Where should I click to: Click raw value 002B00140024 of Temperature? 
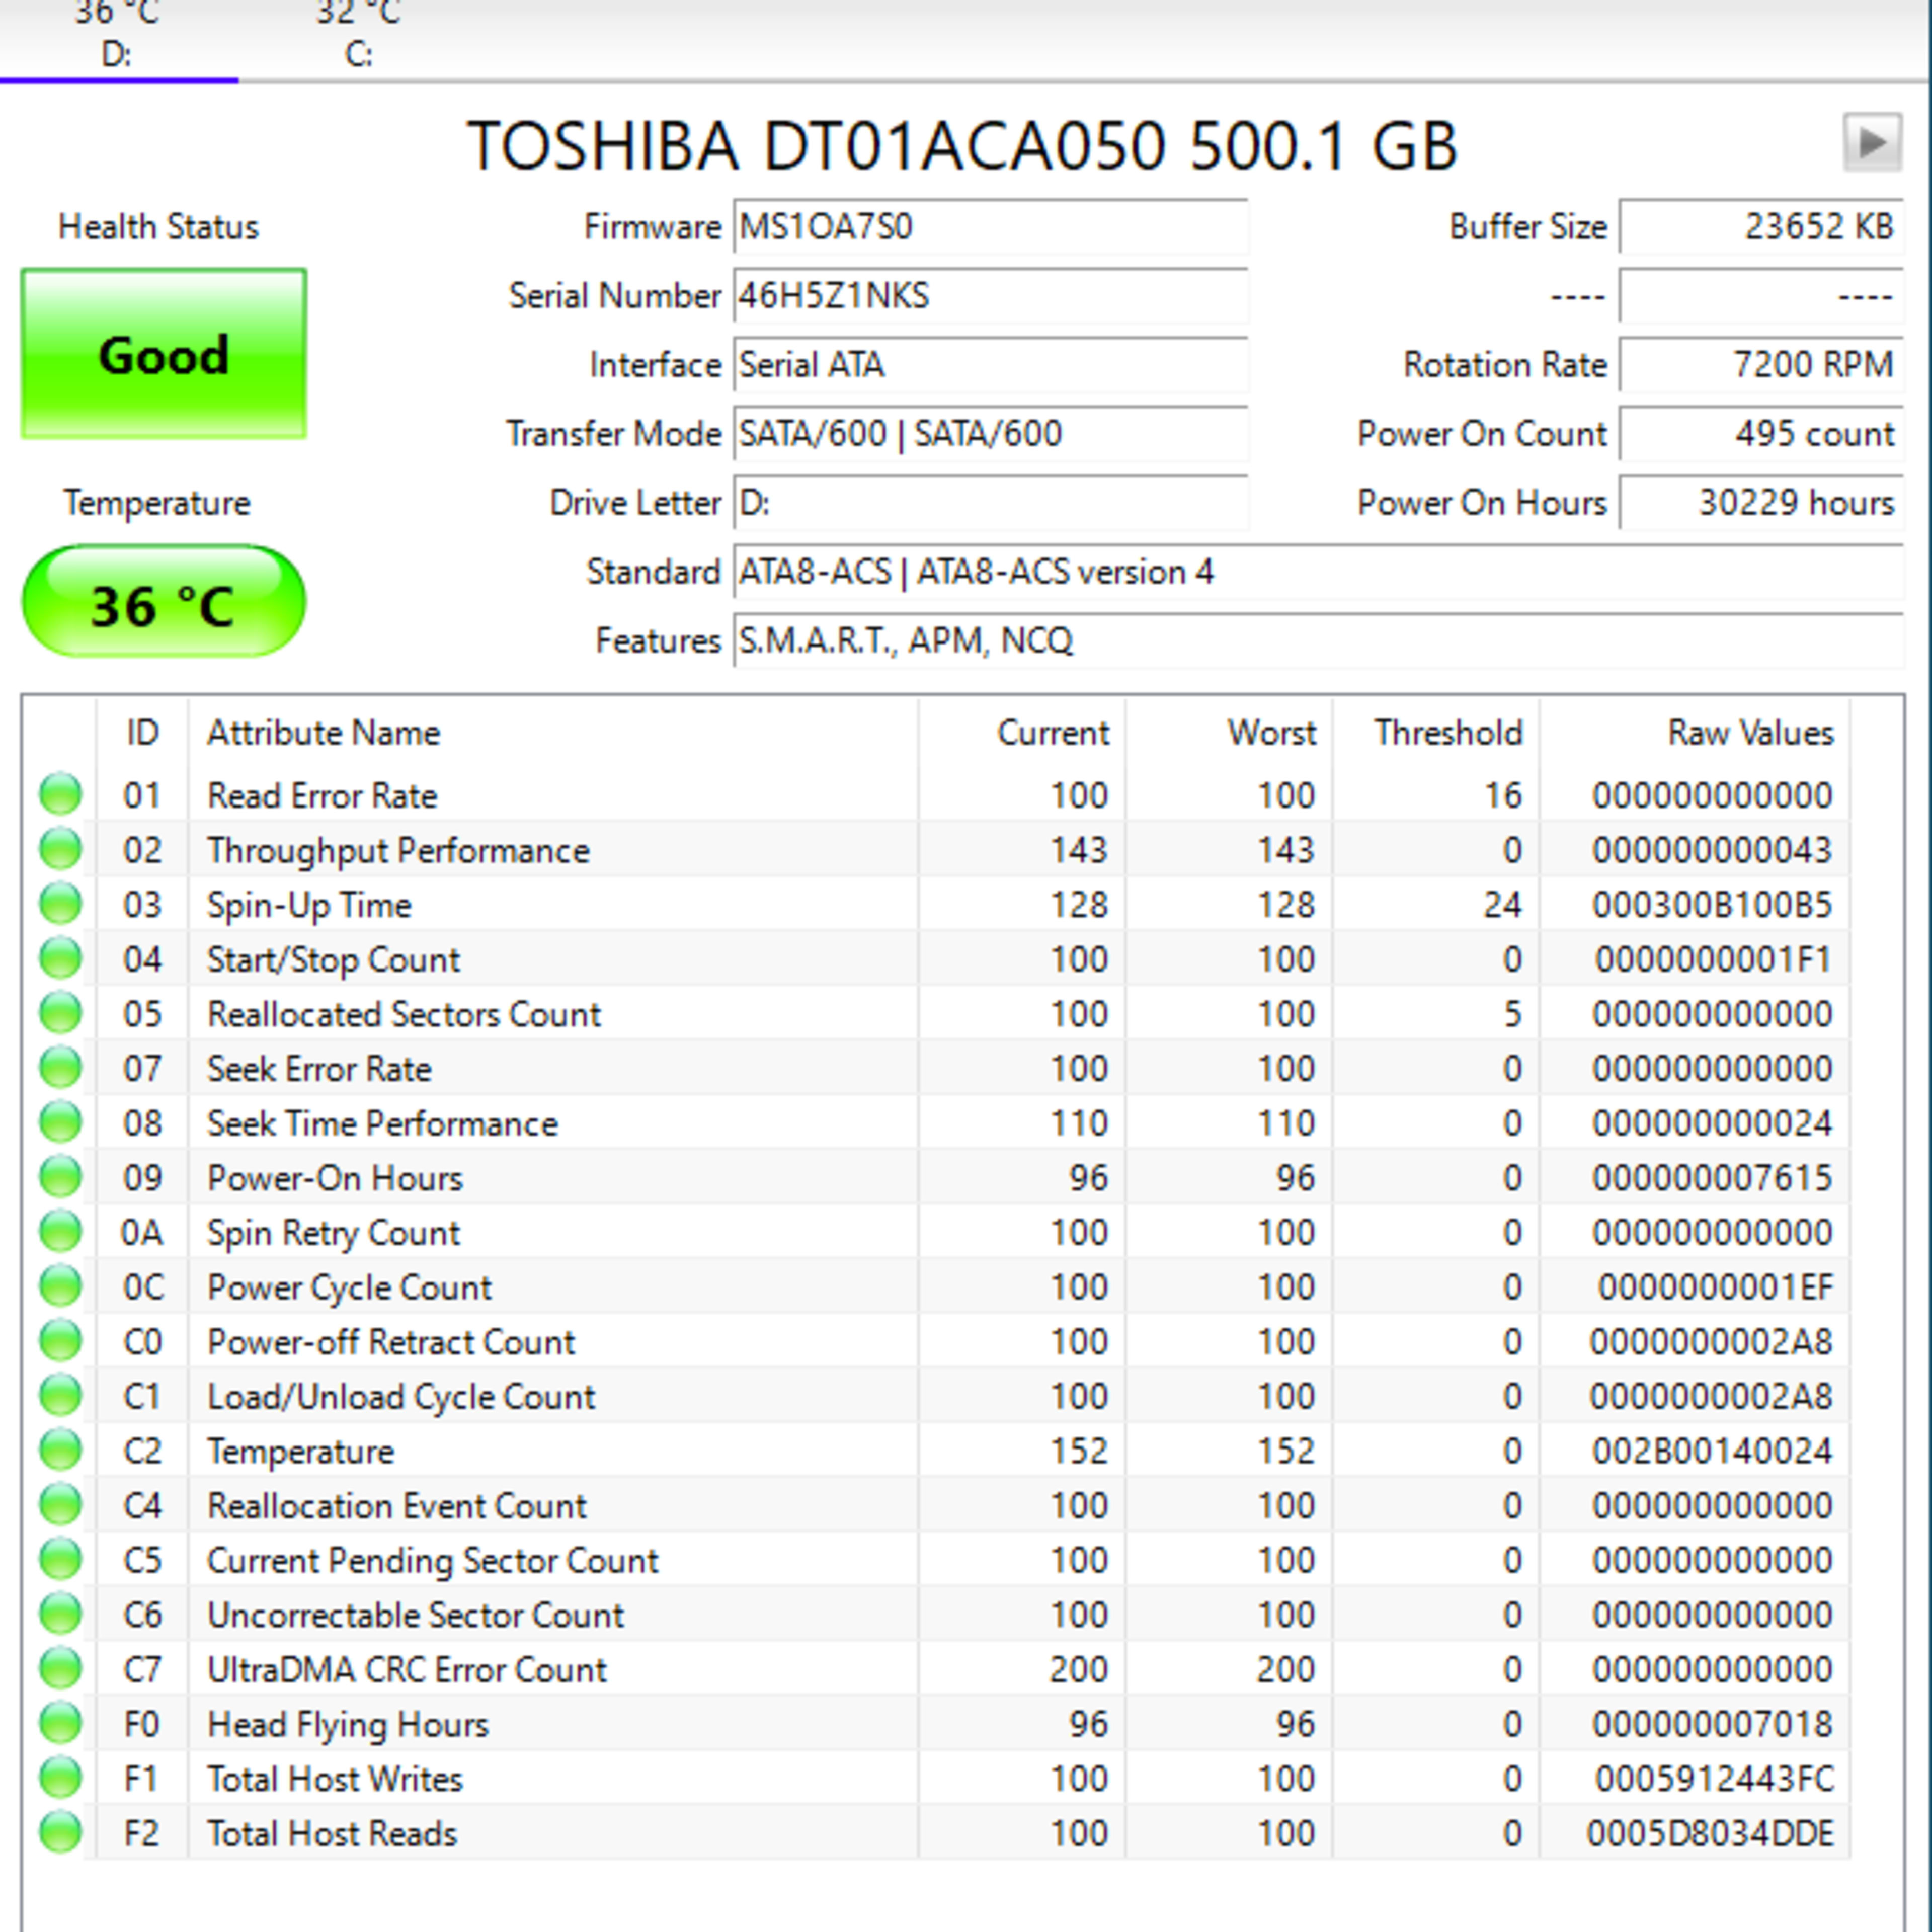click(1712, 1451)
